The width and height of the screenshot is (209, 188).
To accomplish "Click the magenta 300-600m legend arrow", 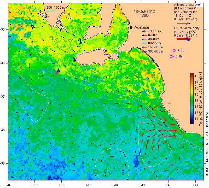I will 144,51.
